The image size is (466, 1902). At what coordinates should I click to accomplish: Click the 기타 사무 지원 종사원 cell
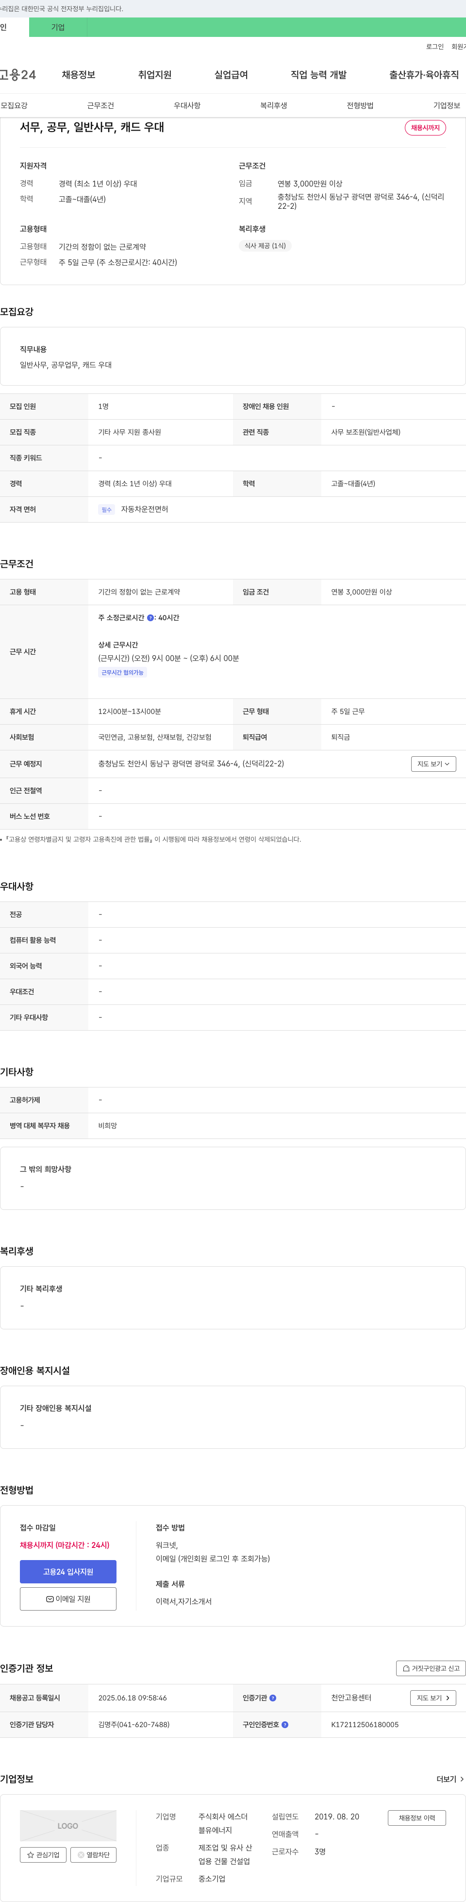130,432
